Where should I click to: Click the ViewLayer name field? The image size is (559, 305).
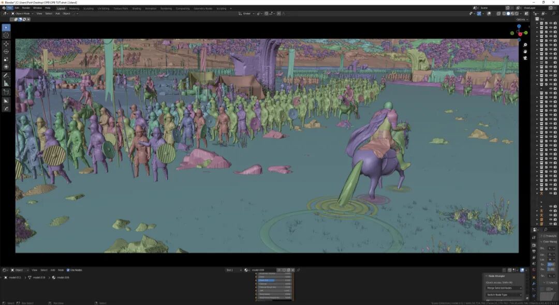coord(536,8)
